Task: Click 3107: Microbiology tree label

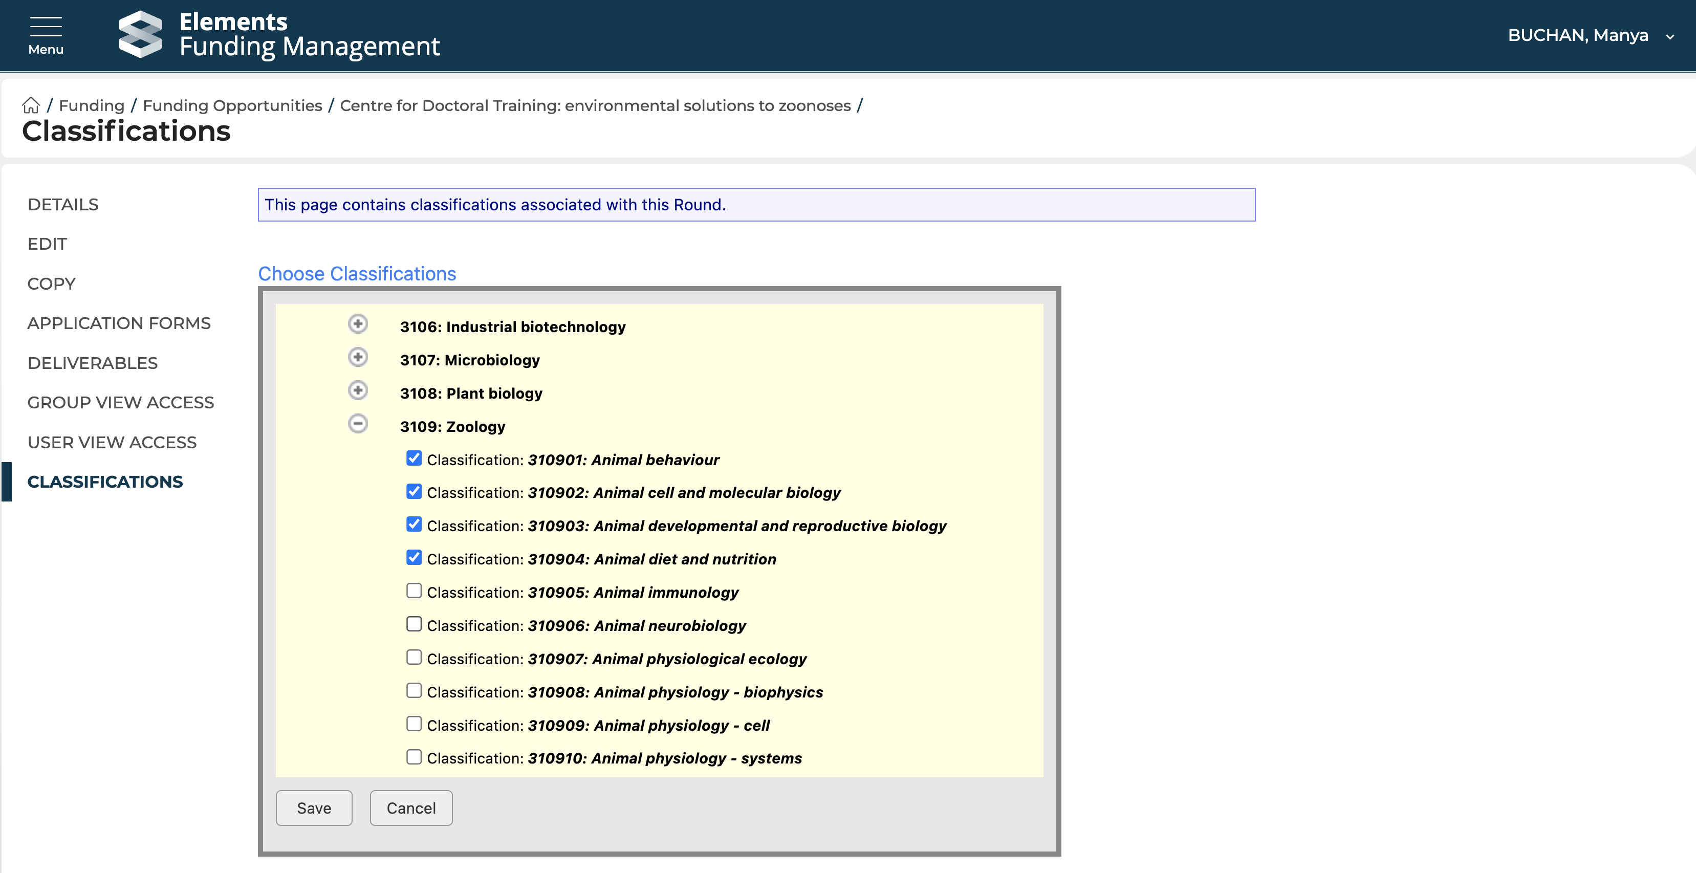Action: [x=469, y=360]
